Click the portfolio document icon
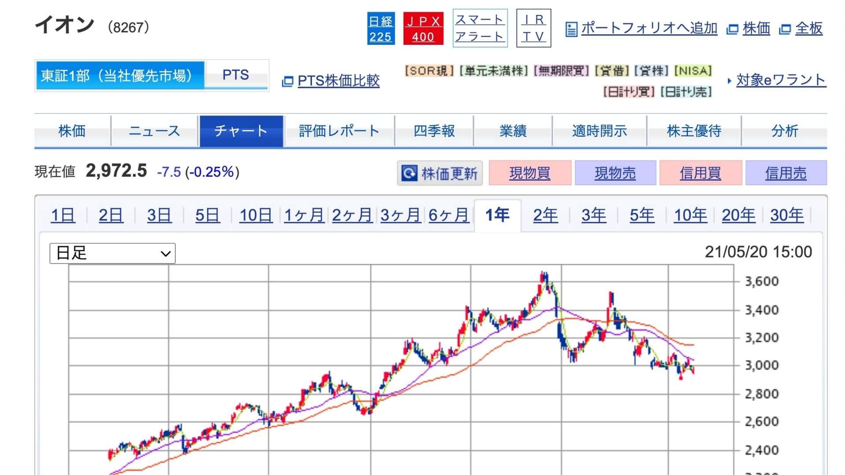Screen dimensions: 845x475 tap(571, 29)
